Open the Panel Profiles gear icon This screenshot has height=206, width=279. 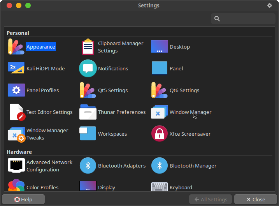(16, 90)
